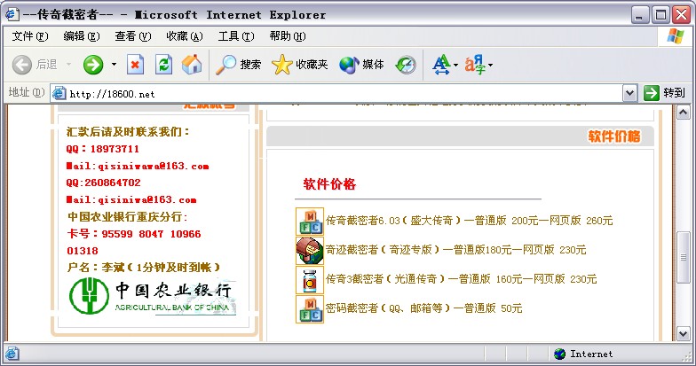Click the 传奇3截密者 product icon
Screen dimensions: 696x366
tap(310, 280)
